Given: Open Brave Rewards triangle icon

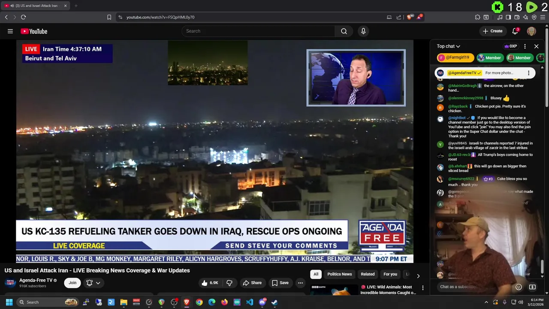Looking at the screenshot, I should pyautogui.click(x=420, y=17).
